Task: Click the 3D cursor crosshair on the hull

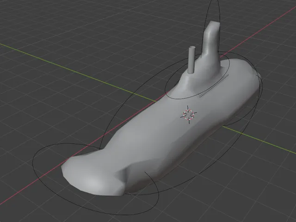Action: (x=189, y=115)
